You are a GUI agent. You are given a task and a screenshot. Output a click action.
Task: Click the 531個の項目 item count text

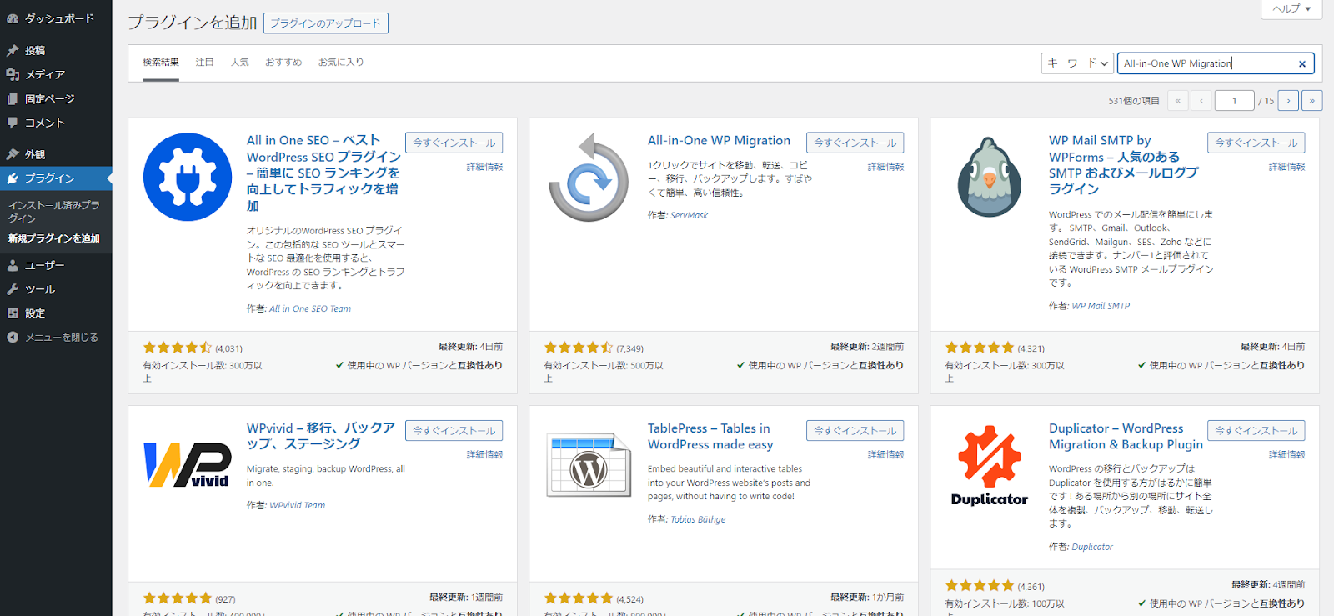[x=1134, y=101]
